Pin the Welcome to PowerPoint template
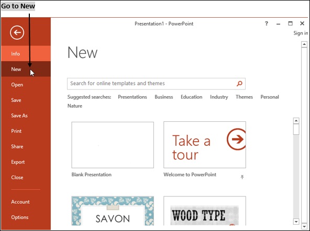 click(x=242, y=177)
